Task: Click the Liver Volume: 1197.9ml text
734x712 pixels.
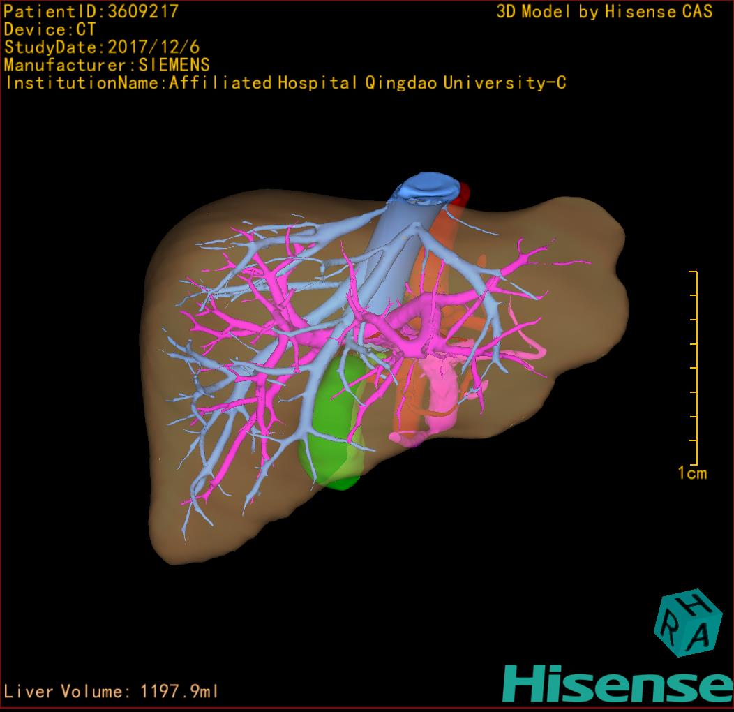Action: coord(110,691)
